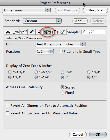Open the Standard Custom dropdown

pyautogui.click(x=42, y=21)
